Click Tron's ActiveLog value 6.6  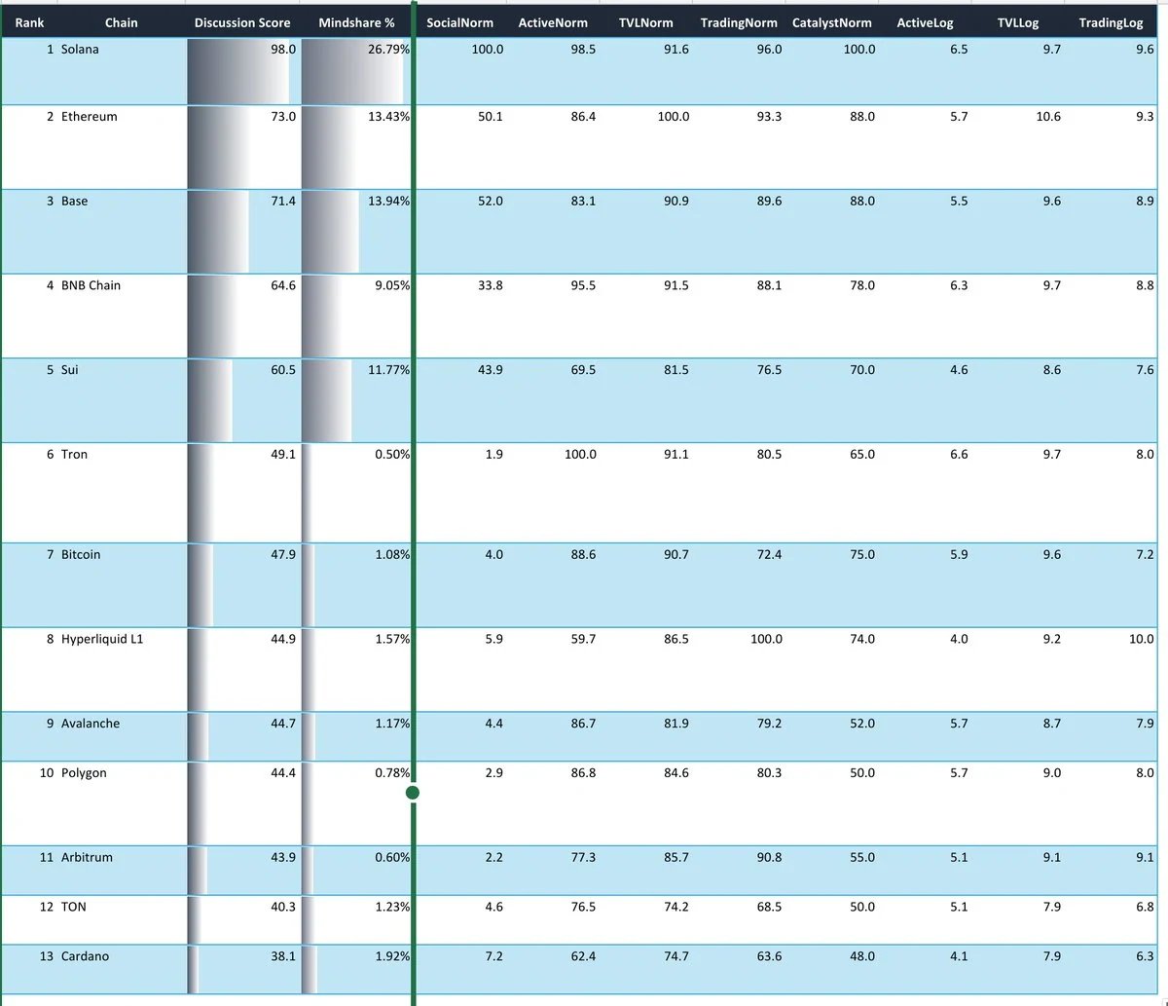959,454
